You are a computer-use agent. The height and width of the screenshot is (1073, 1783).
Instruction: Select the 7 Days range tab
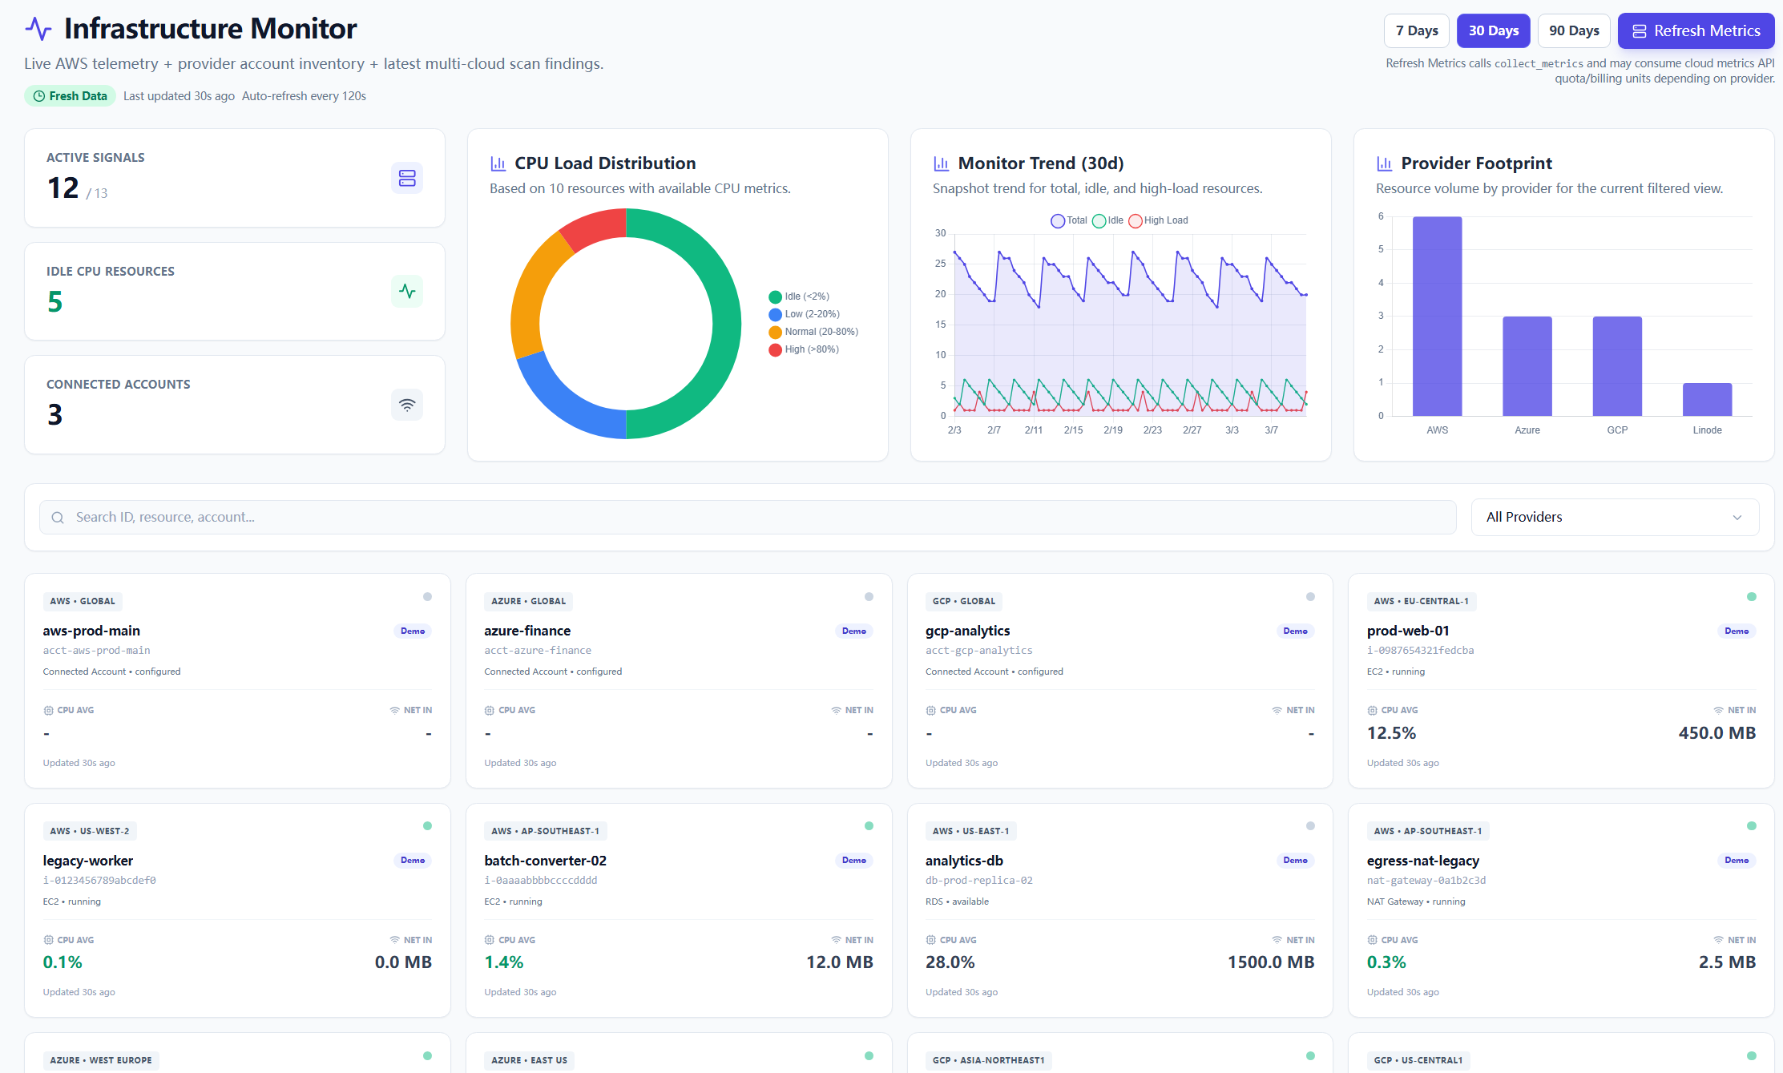coord(1417,31)
